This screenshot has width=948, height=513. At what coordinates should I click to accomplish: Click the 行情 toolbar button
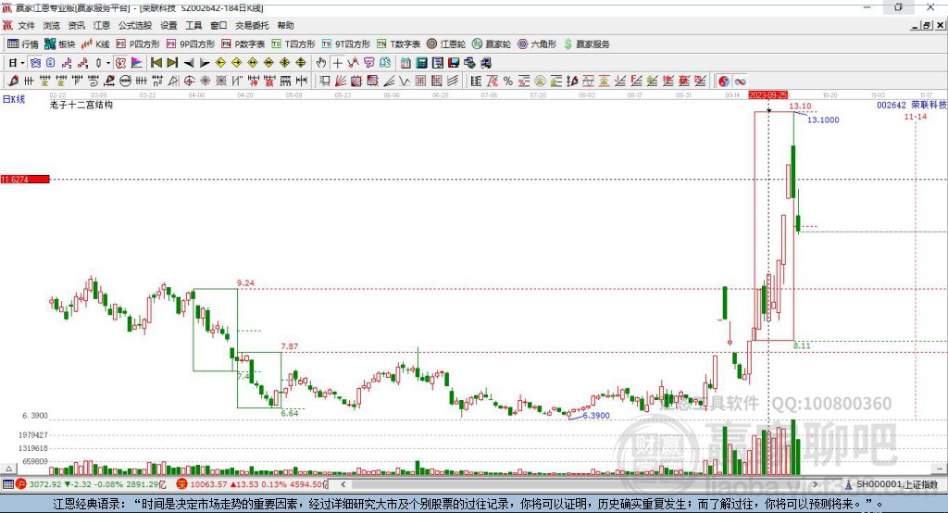[23, 44]
